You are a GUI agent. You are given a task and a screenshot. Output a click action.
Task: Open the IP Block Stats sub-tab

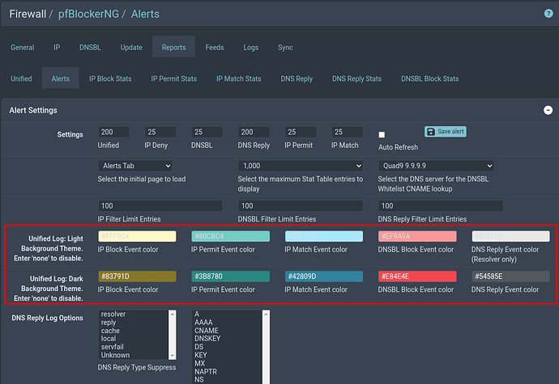point(110,78)
